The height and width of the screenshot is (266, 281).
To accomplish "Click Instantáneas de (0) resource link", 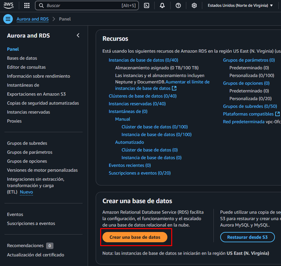I will click(128, 111).
